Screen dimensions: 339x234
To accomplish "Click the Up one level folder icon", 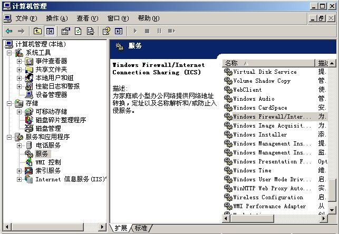I will point(37,31).
